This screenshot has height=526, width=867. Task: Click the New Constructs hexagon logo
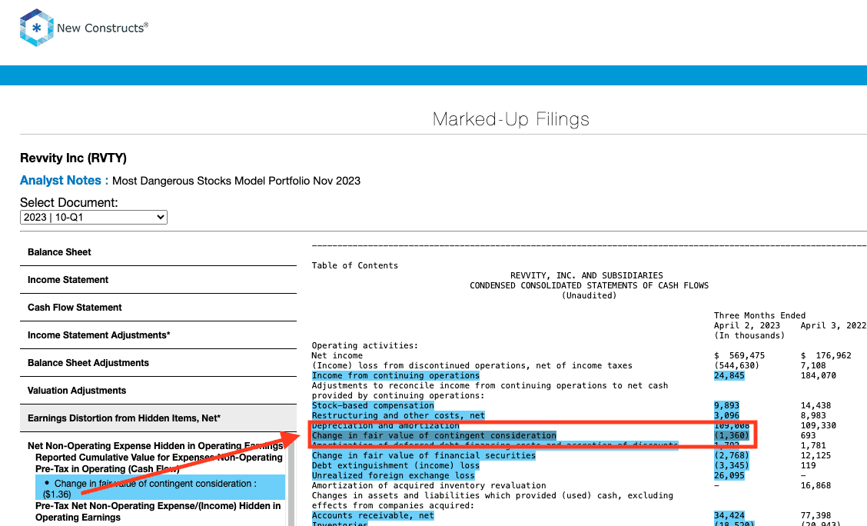pyautogui.click(x=36, y=28)
